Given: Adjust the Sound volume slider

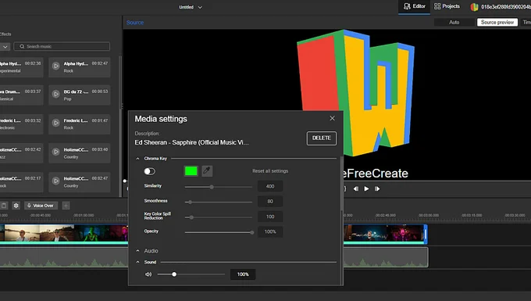Looking at the screenshot, I should click(191, 274).
